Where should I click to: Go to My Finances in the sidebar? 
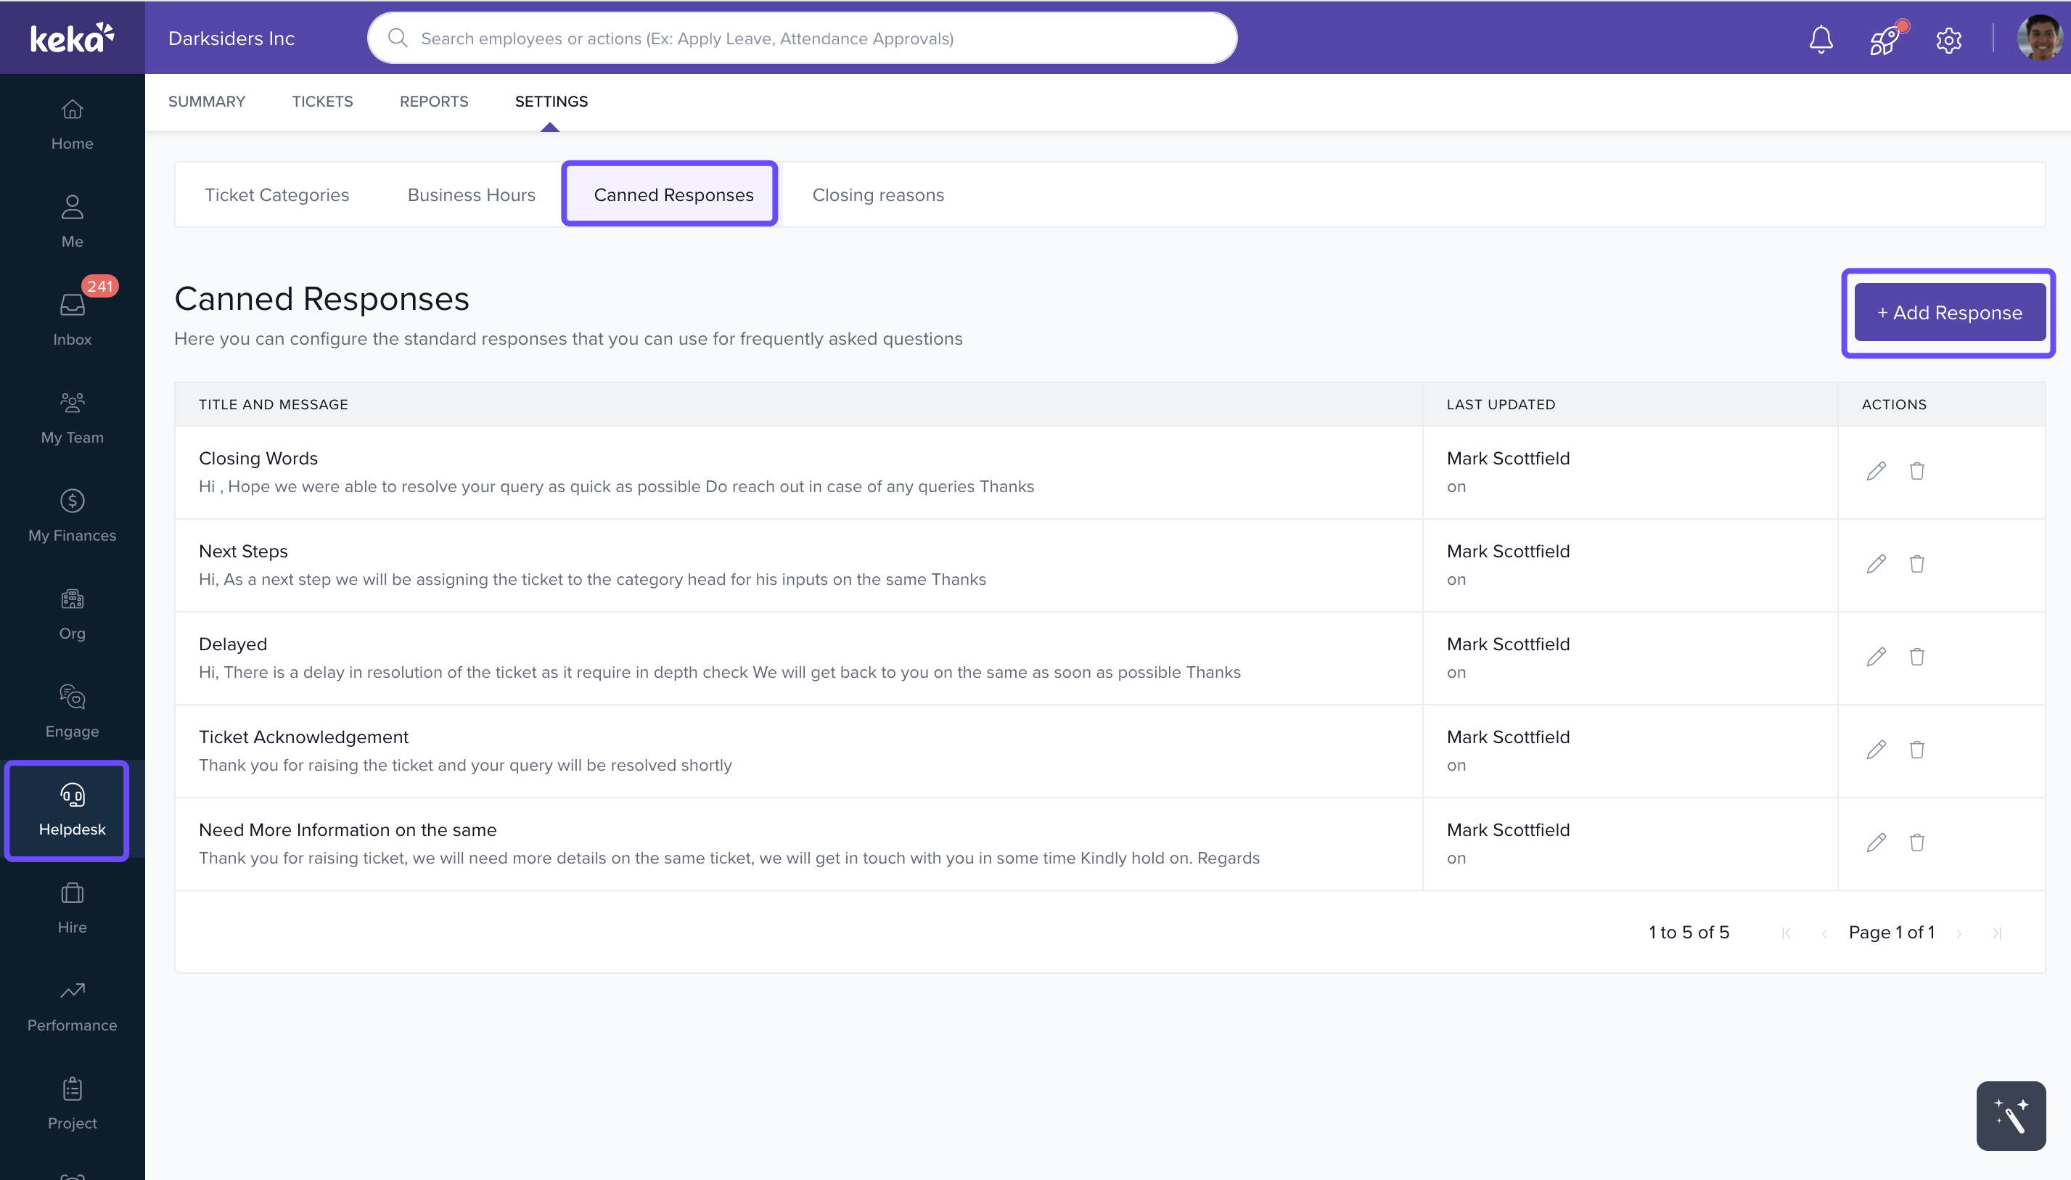(72, 515)
